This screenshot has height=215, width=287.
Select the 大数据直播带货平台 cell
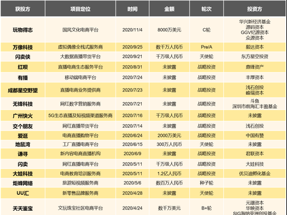[80, 57]
